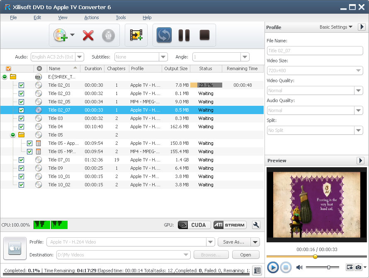Viewport: 369px width, 278px height.
Task: Click the red X remove button
Action: [x=88, y=35]
